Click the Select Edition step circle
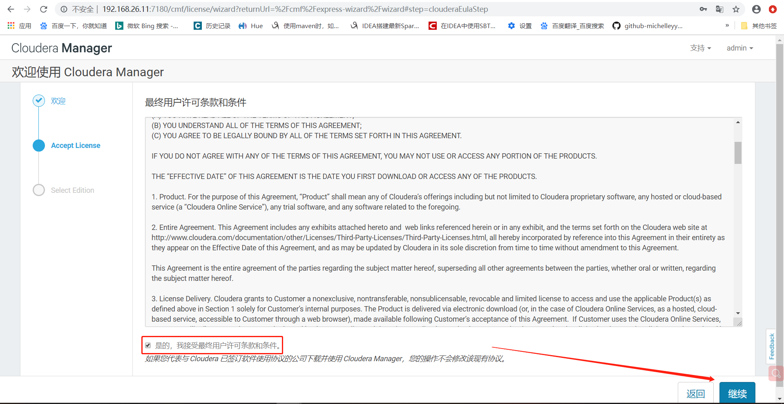The image size is (784, 404). 39,190
